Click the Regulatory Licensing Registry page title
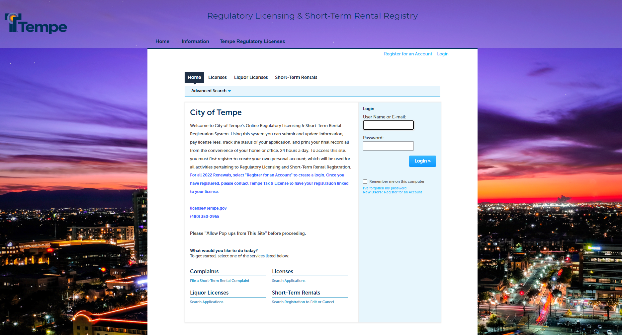The width and height of the screenshot is (622, 335). pyautogui.click(x=312, y=16)
